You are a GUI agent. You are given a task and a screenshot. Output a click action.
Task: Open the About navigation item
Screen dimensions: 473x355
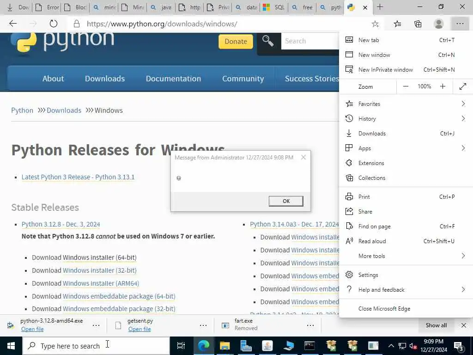pyautogui.click(x=53, y=79)
